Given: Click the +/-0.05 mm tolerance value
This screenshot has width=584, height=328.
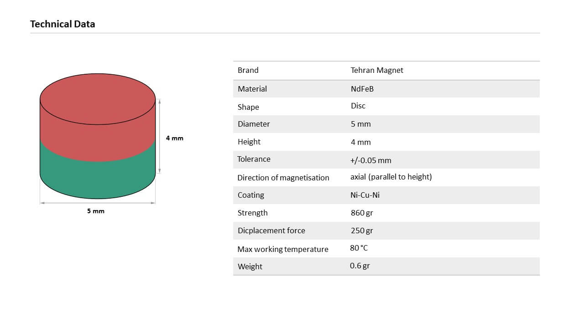Looking at the screenshot, I should (370, 160).
